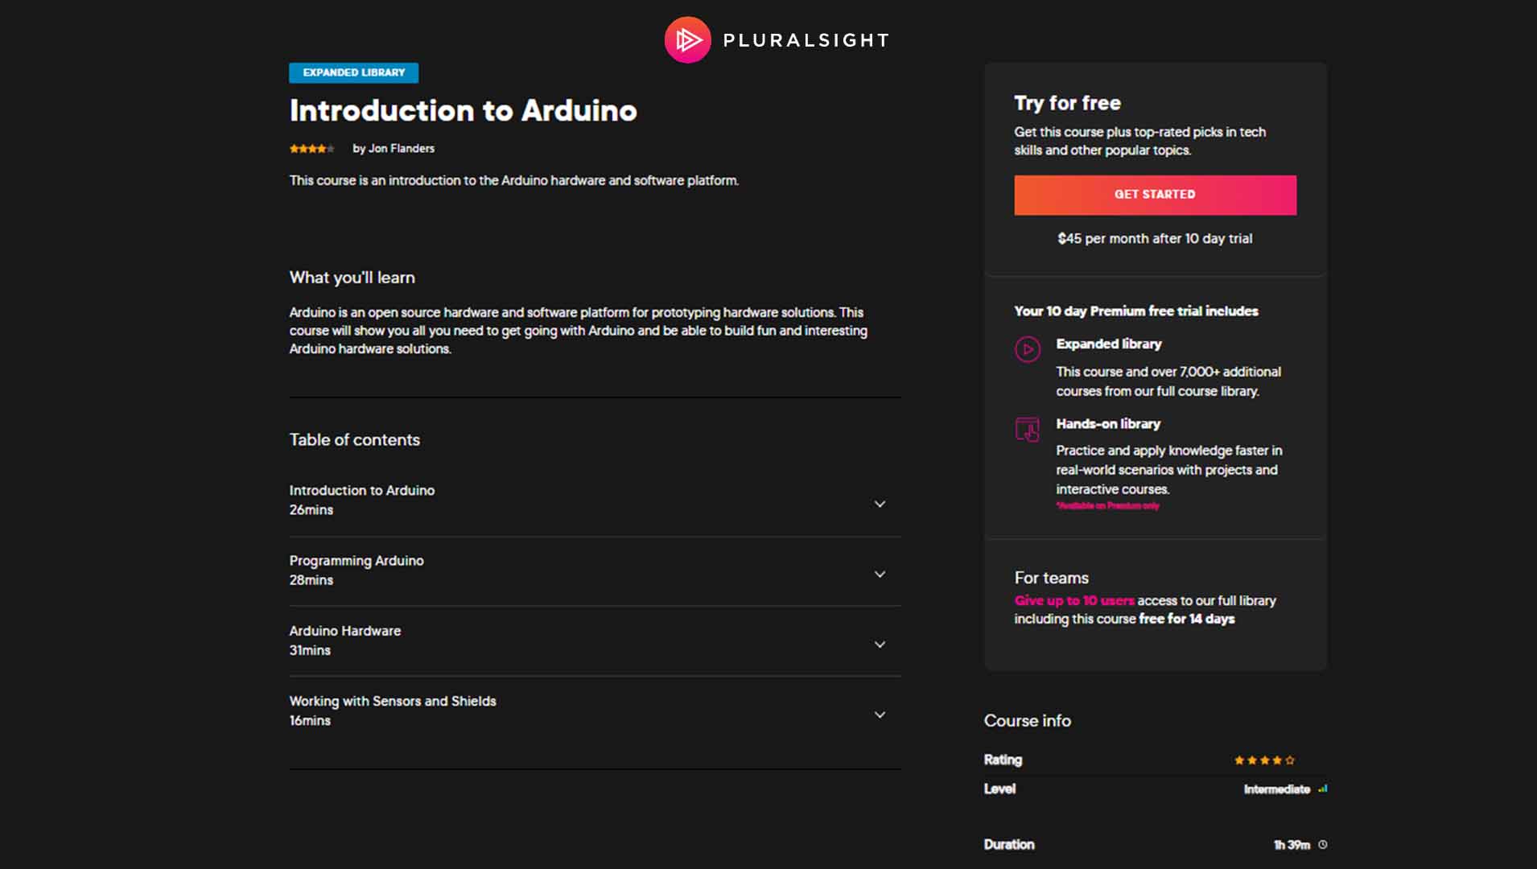Screen dimensions: 1537x869
Task: Expand the Programming Arduino section chevron
Action: click(880, 575)
